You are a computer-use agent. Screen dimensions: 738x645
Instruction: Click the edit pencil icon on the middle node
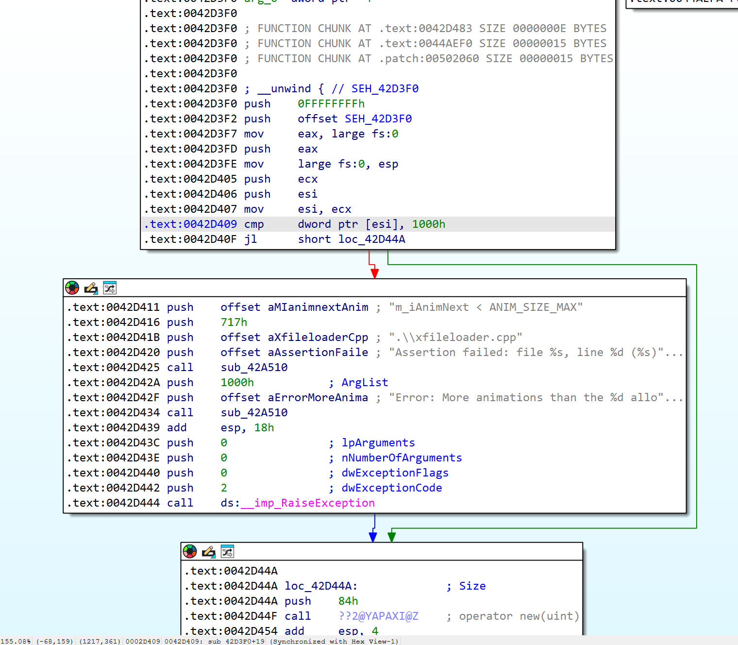click(91, 288)
